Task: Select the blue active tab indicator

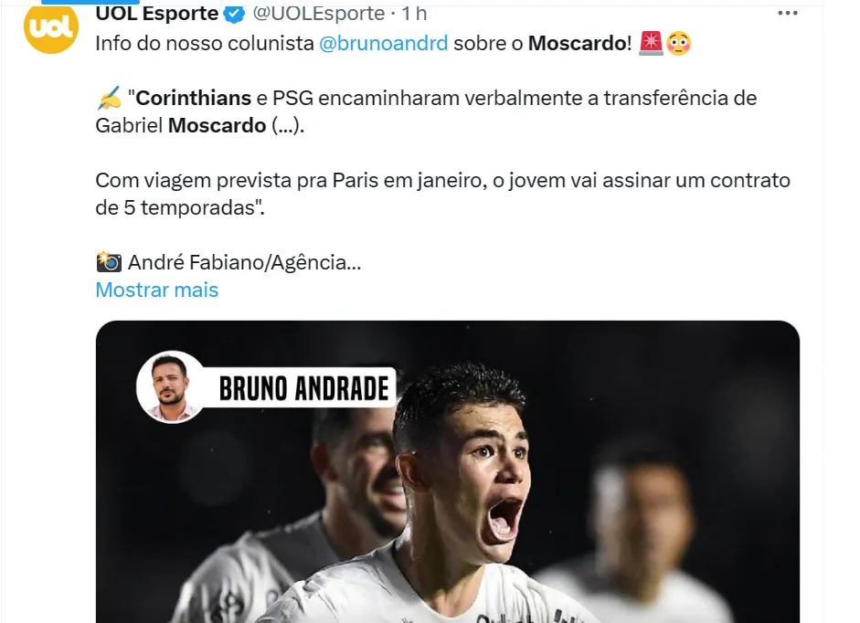Action: [x=90, y=2]
